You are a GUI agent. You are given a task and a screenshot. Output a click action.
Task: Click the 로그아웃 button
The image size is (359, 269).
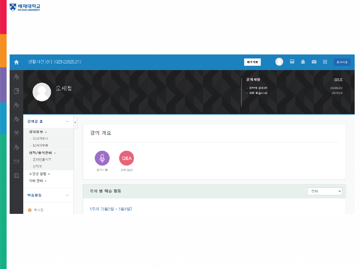[x=342, y=62]
